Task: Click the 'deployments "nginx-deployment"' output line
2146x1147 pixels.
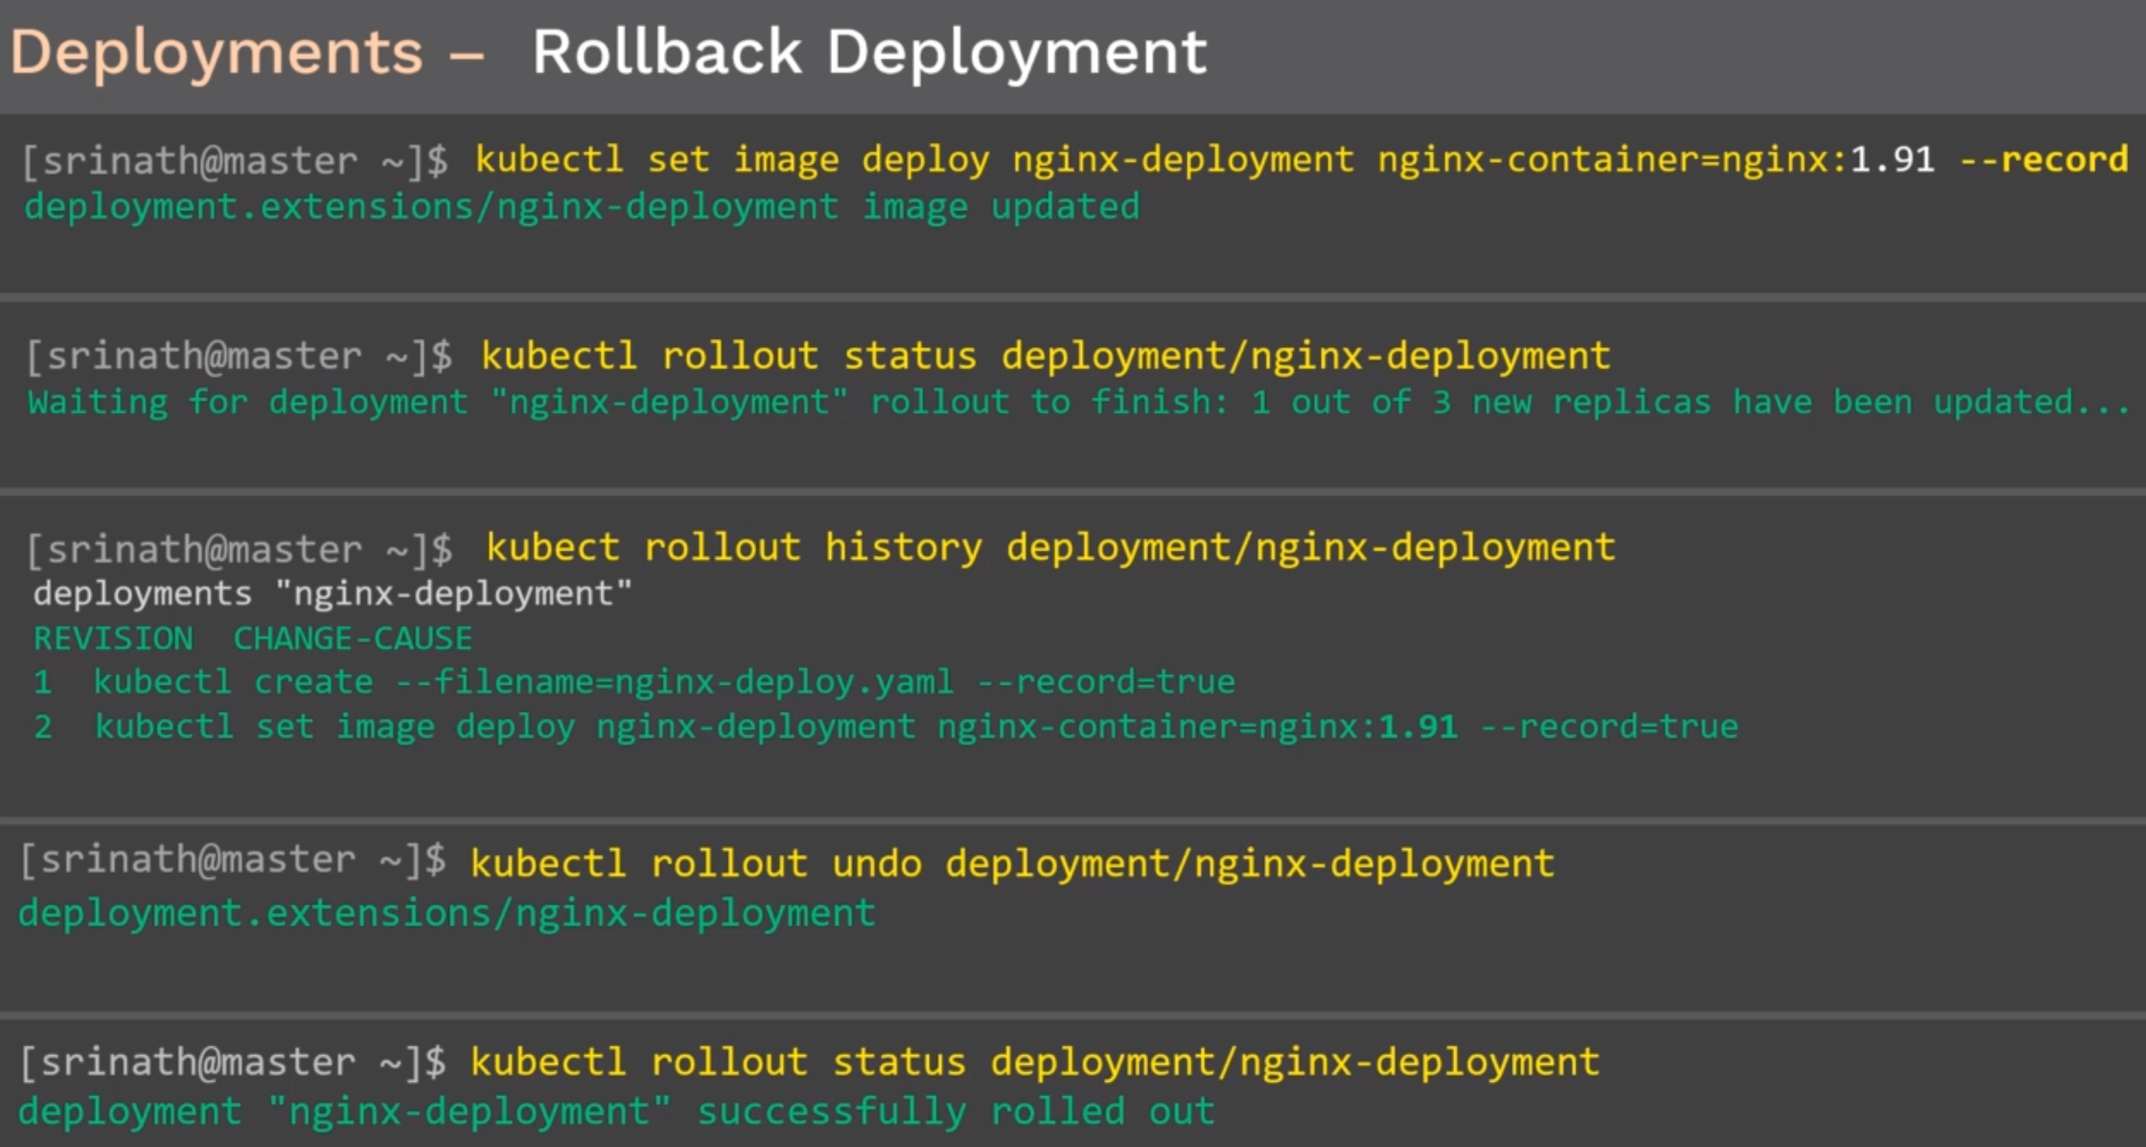Action: click(333, 594)
